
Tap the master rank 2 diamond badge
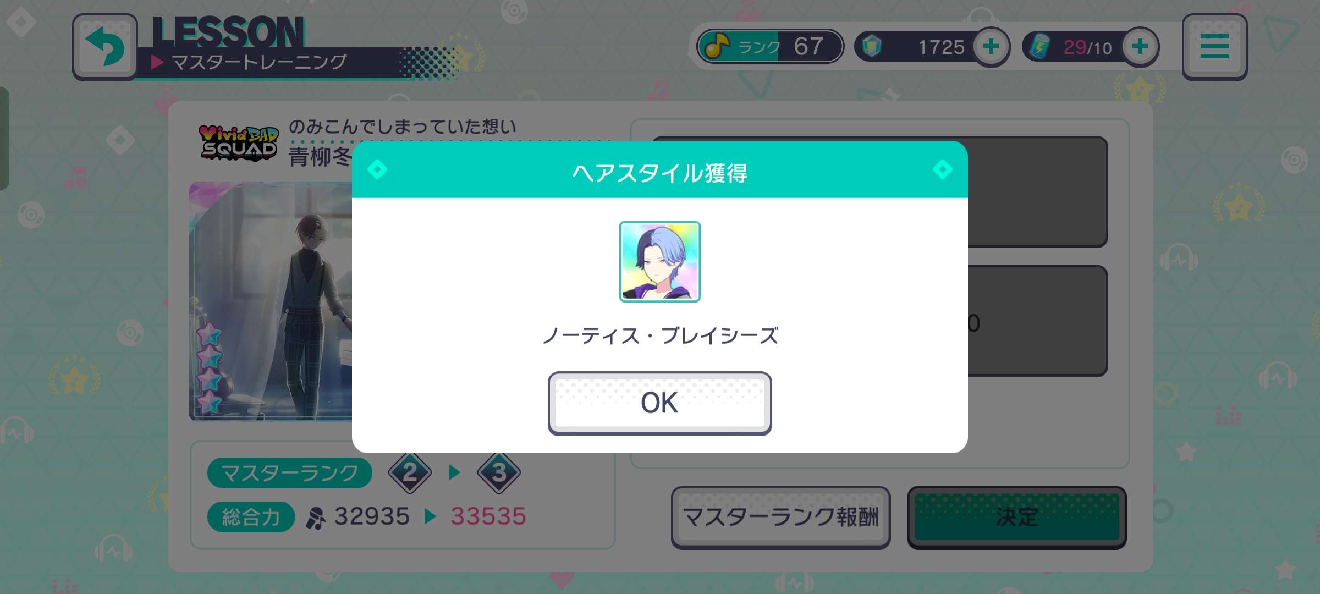(x=410, y=472)
